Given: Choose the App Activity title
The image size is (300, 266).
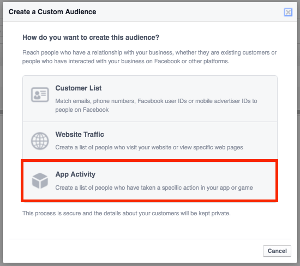Looking at the screenshot, I should (x=75, y=174).
